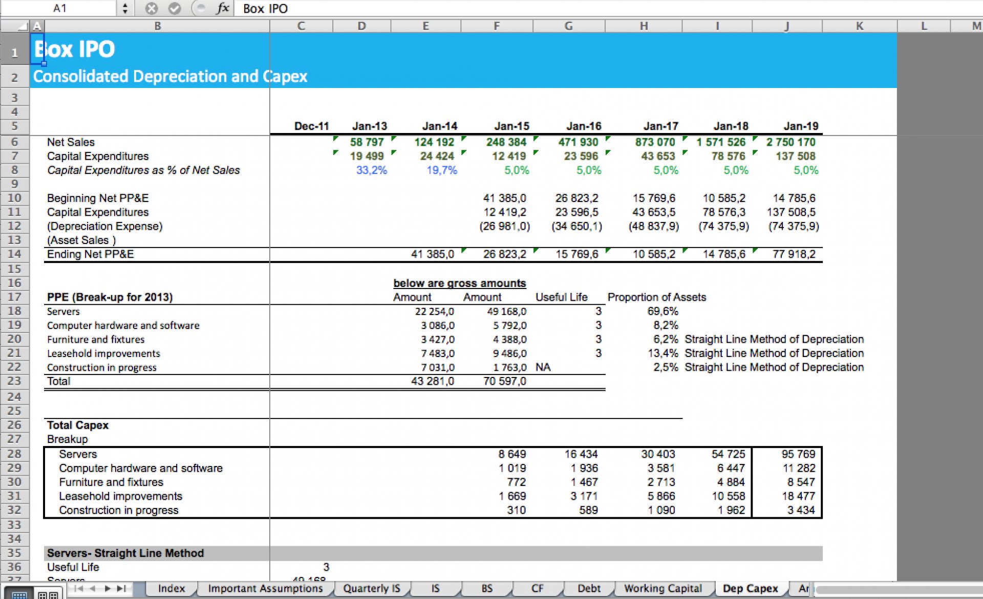This screenshot has width=983, height=599.
Task: Click the Useful Life header cell
Action: (561, 297)
